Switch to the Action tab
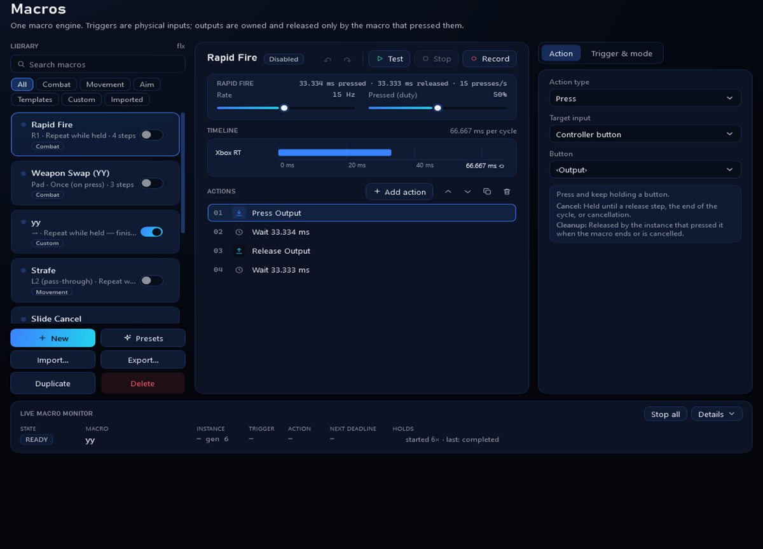Screen dimensions: 763x549 point(561,53)
